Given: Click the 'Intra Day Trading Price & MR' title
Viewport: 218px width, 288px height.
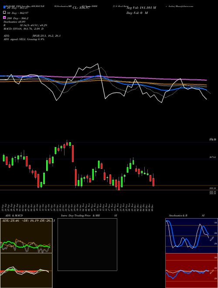Looking at the screenshot, I should (x=80, y=216).
